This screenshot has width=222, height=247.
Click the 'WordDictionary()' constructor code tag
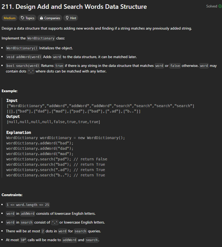click(x=22, y=48)
